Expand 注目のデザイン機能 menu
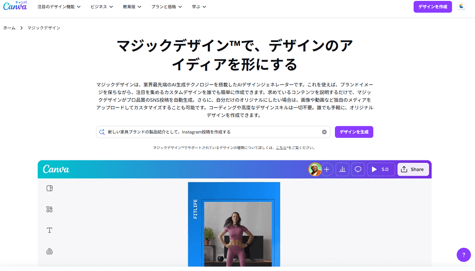Viewport: 475px width, 271px height. pyautogui.click(x=59, y=6)
